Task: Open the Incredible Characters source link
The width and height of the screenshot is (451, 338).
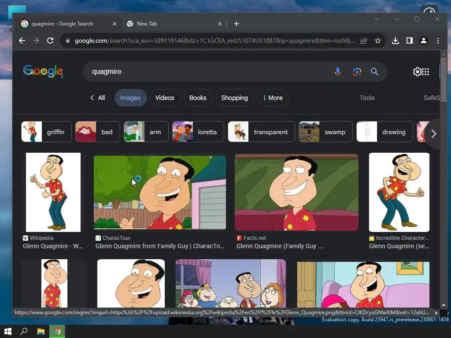Action: [x=399, y=238]
